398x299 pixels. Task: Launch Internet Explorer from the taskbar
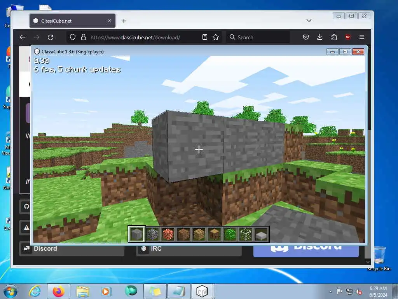click(x=35, y=291)
